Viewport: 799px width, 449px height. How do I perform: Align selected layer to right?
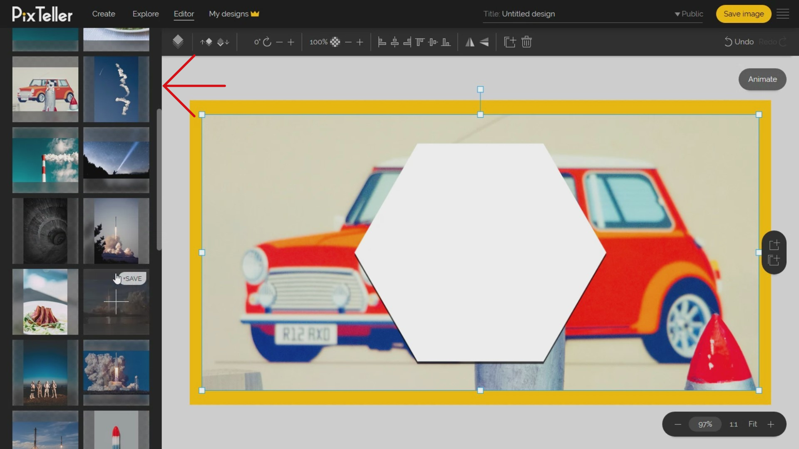tap(407, 42)
